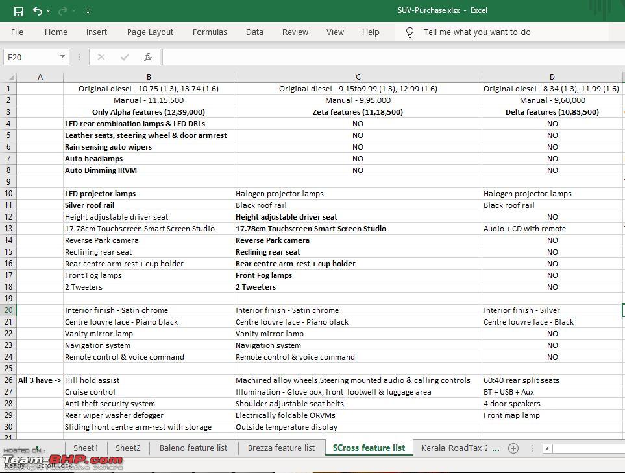The image size is (625, 473).
Task: Click cell 'Leather seats, steering wheel & door armrest'
Action: pos(149,135)
